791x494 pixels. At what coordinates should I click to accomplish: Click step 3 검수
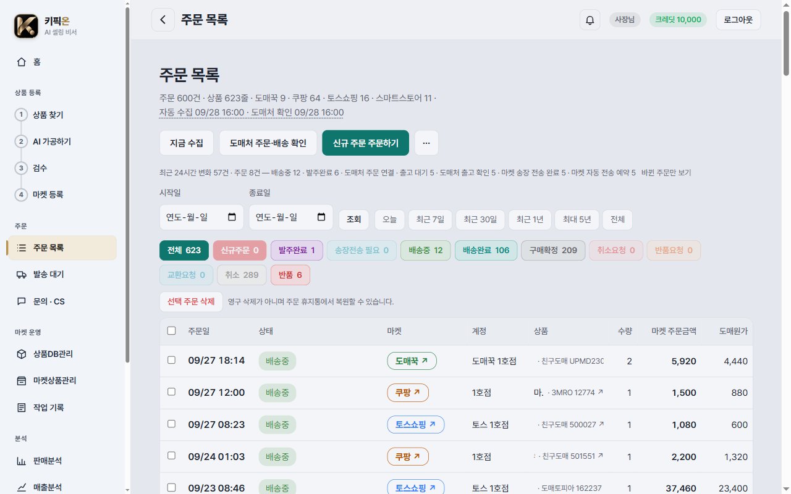point(61,168)
